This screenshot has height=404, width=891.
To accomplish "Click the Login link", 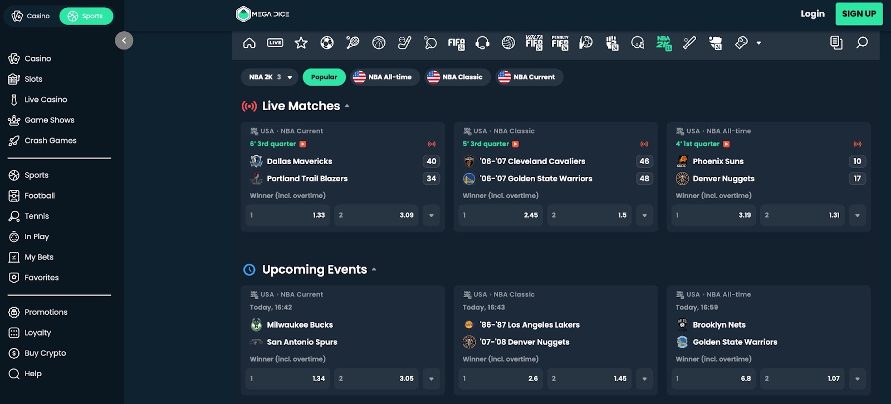I will click(812, 14).
